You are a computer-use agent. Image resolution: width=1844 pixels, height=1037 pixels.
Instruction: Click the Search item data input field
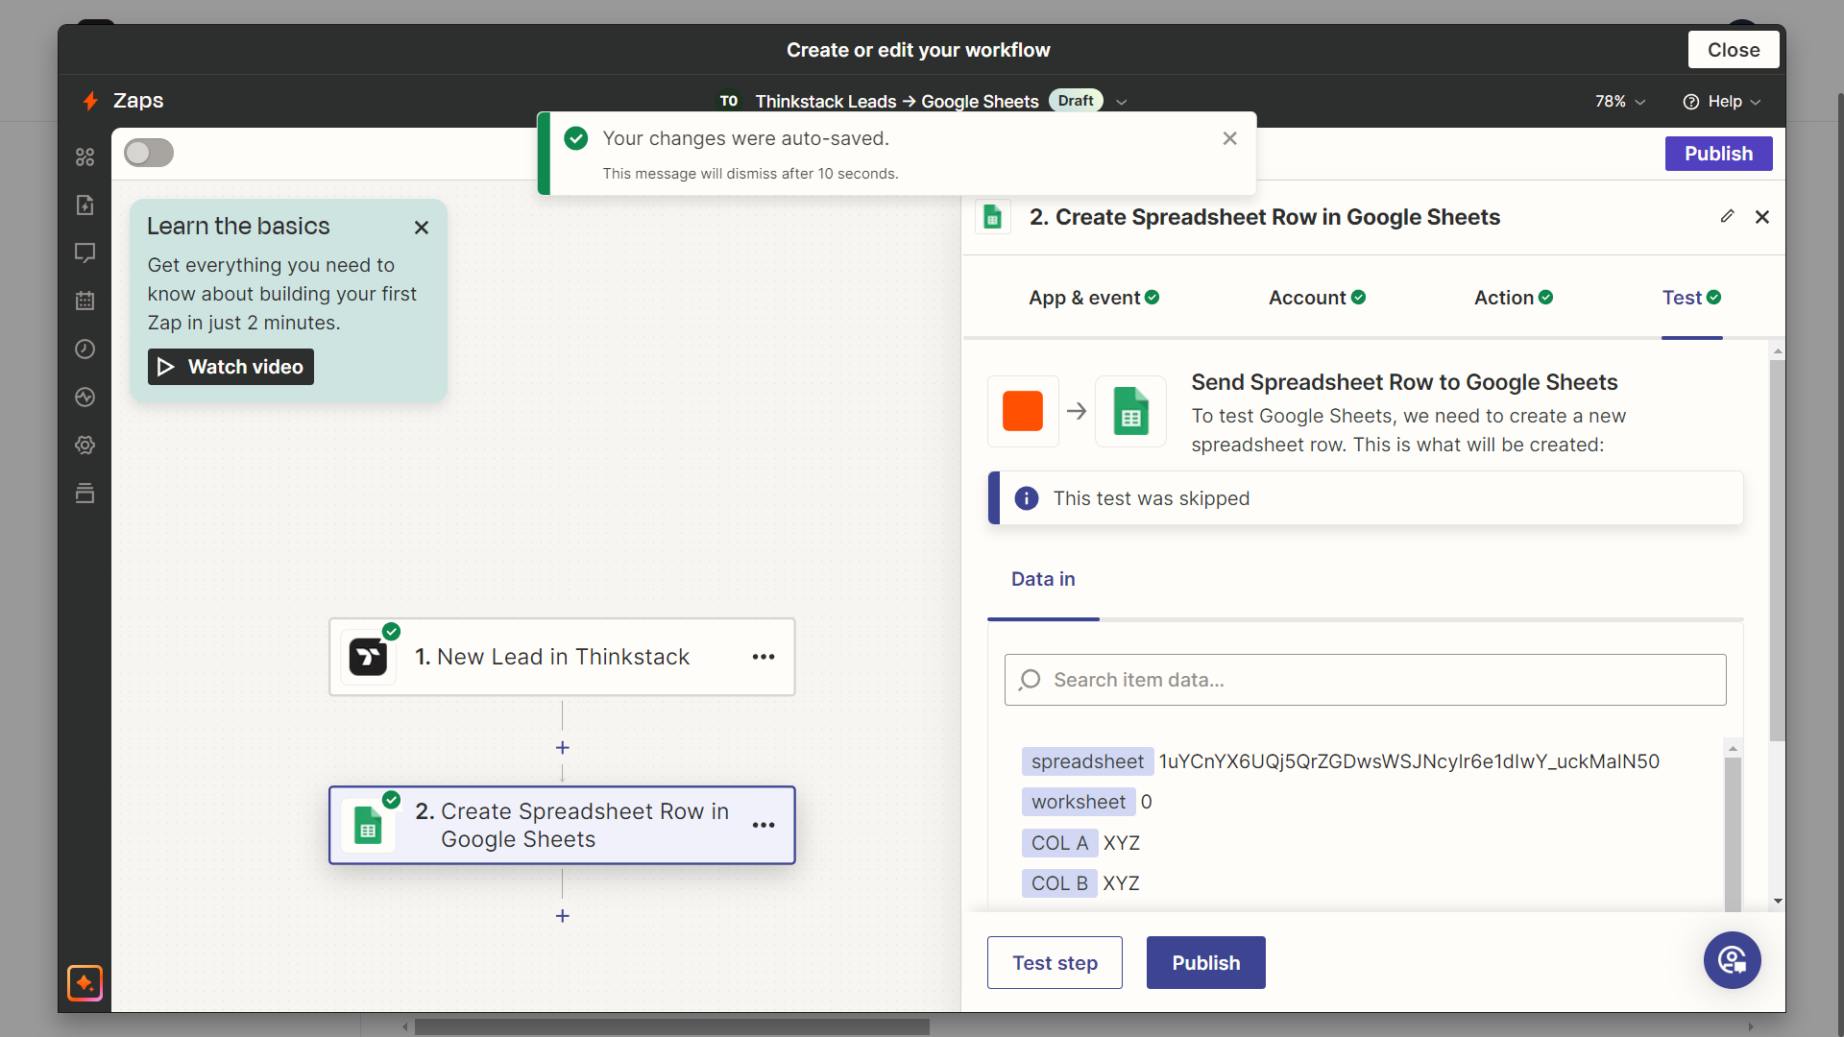tap(1366, 679)
